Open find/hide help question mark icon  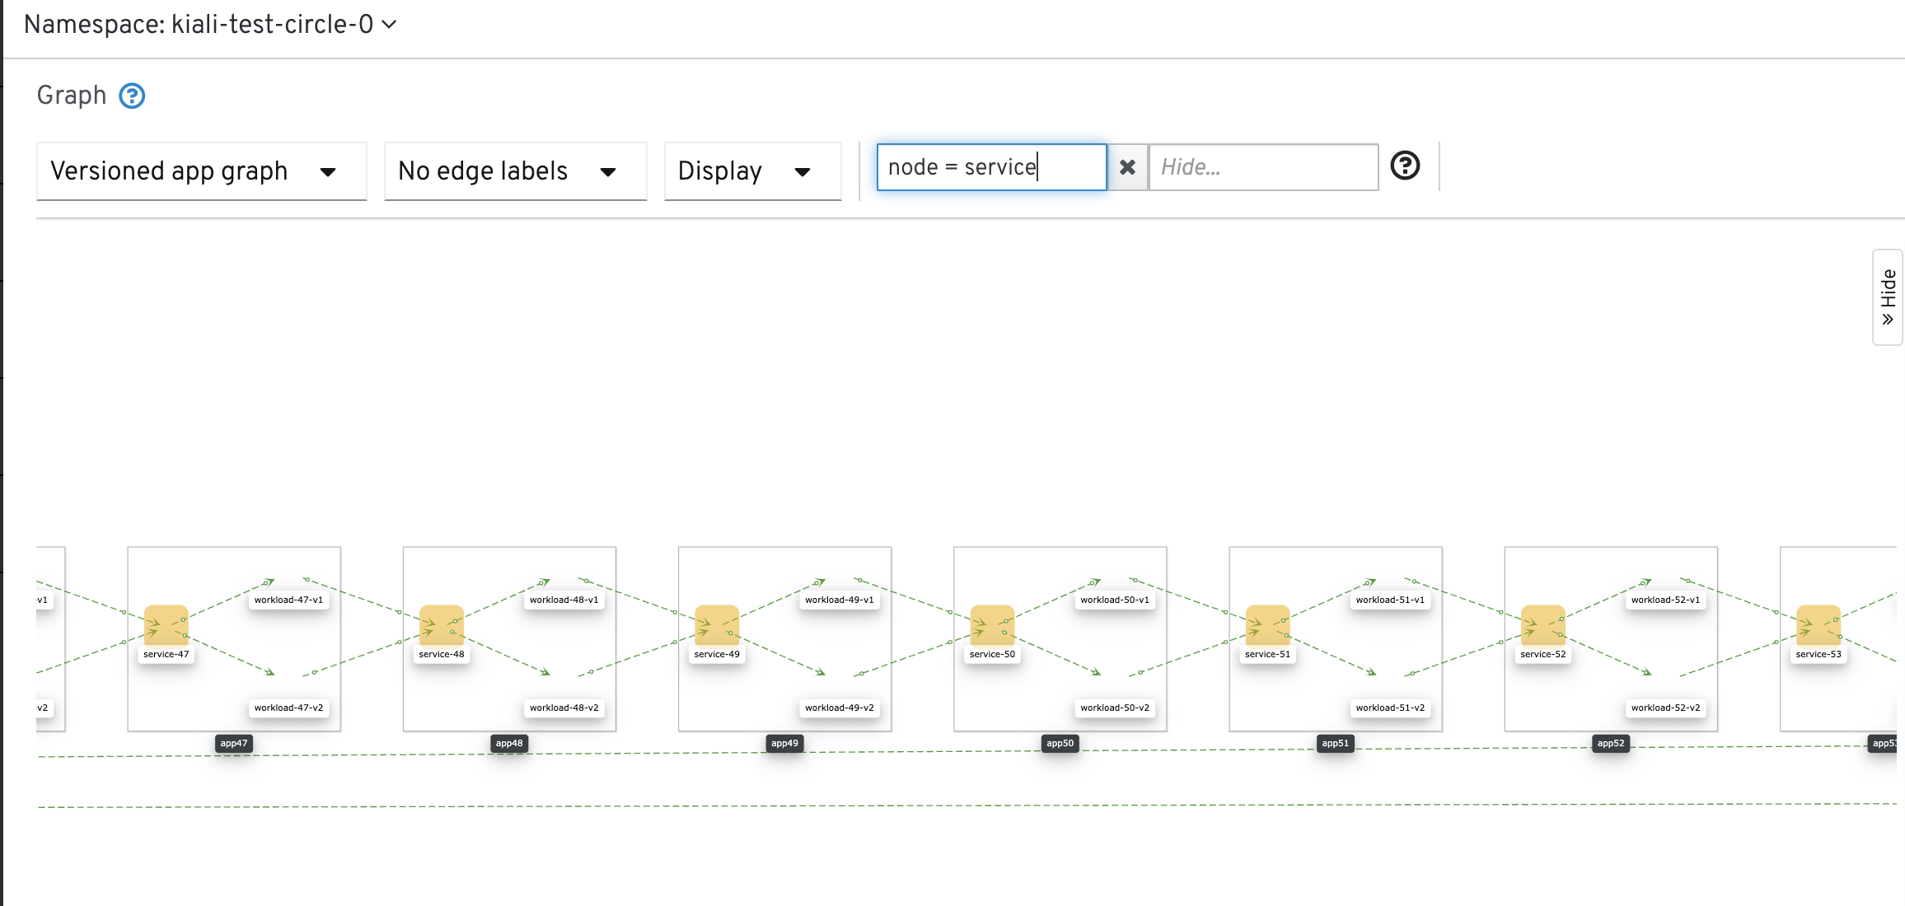click(1404, 166)
